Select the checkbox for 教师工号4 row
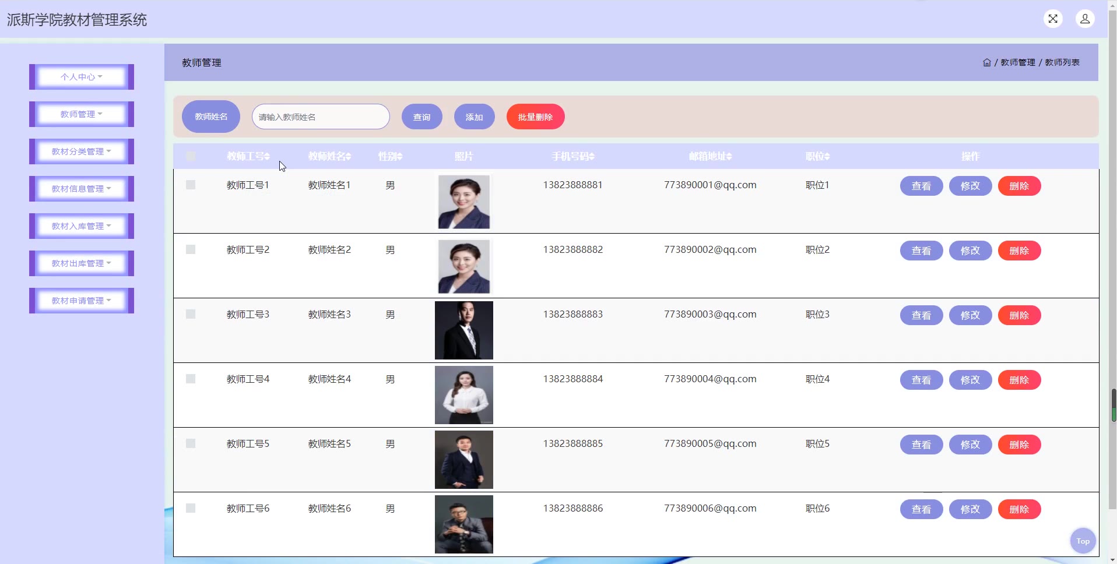This screenshot has height=564, width=1117. 191,379
